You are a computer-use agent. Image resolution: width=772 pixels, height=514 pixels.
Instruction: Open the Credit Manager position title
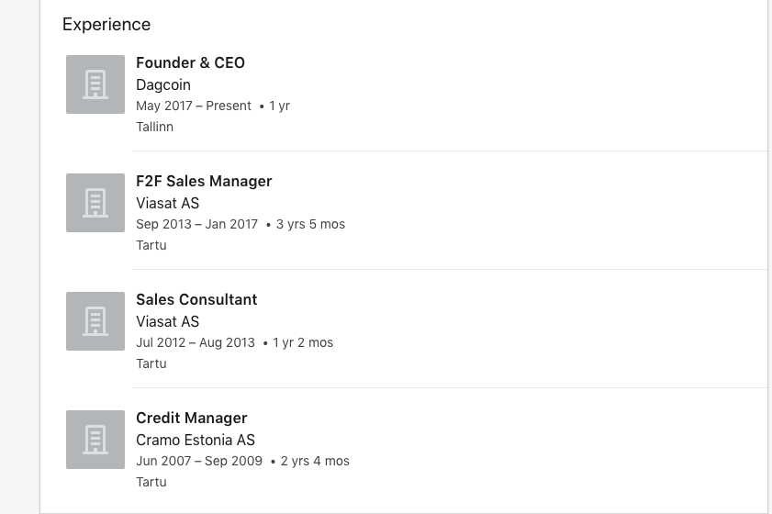tap(192, 418)
